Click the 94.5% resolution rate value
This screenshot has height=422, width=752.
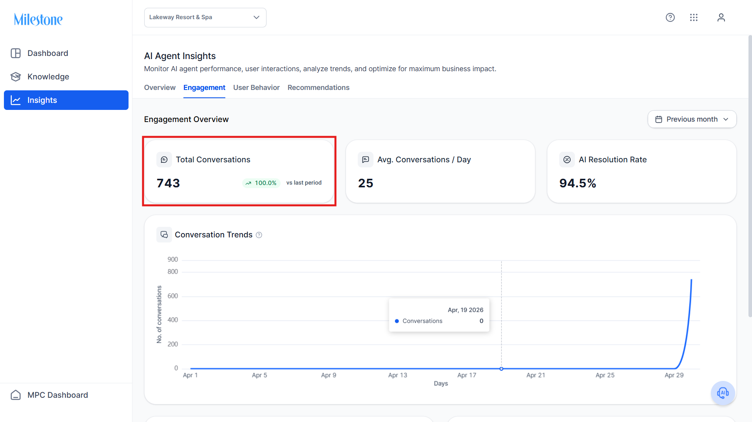click(578, 183)
